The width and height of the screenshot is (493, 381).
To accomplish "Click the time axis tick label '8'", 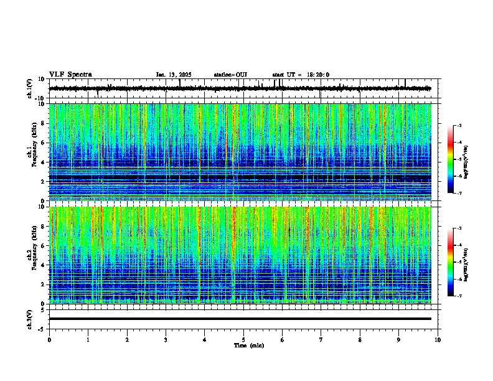I will click(360, 340).
